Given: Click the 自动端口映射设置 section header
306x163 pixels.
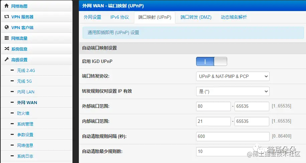Looking at the screenshot, I should point(192,48).
